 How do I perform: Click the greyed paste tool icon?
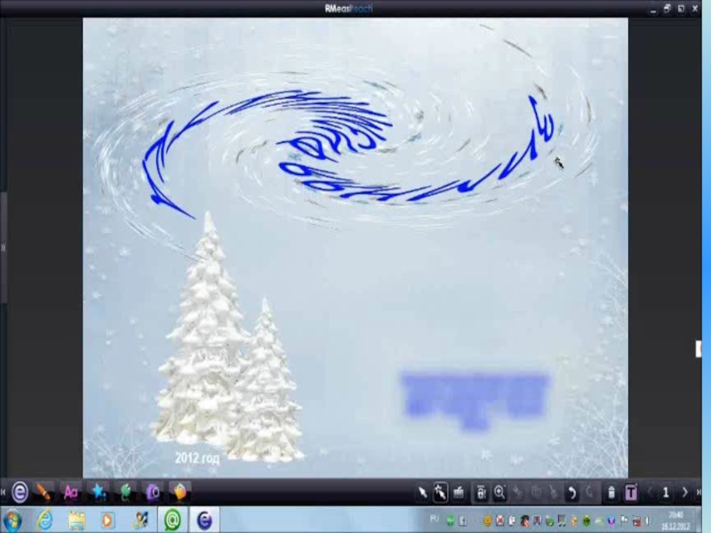(x=517, y=493)
